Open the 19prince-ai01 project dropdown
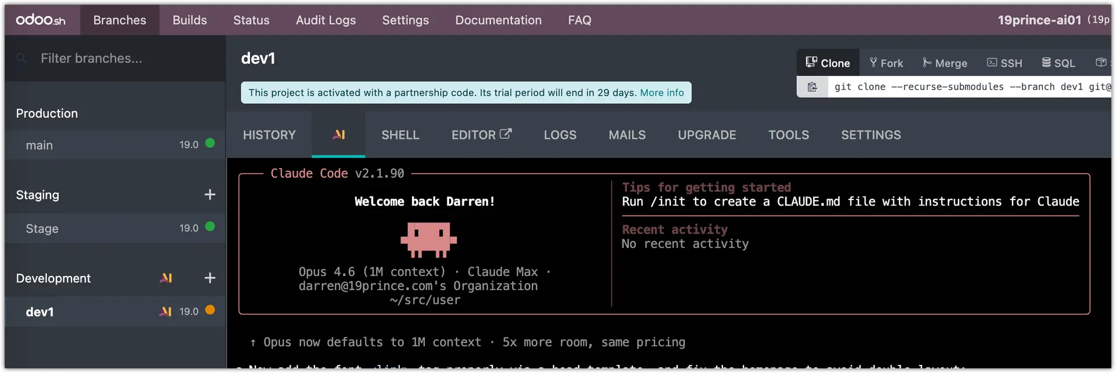This screenshot has height=373, width=1116. [x=1039, y=20]
